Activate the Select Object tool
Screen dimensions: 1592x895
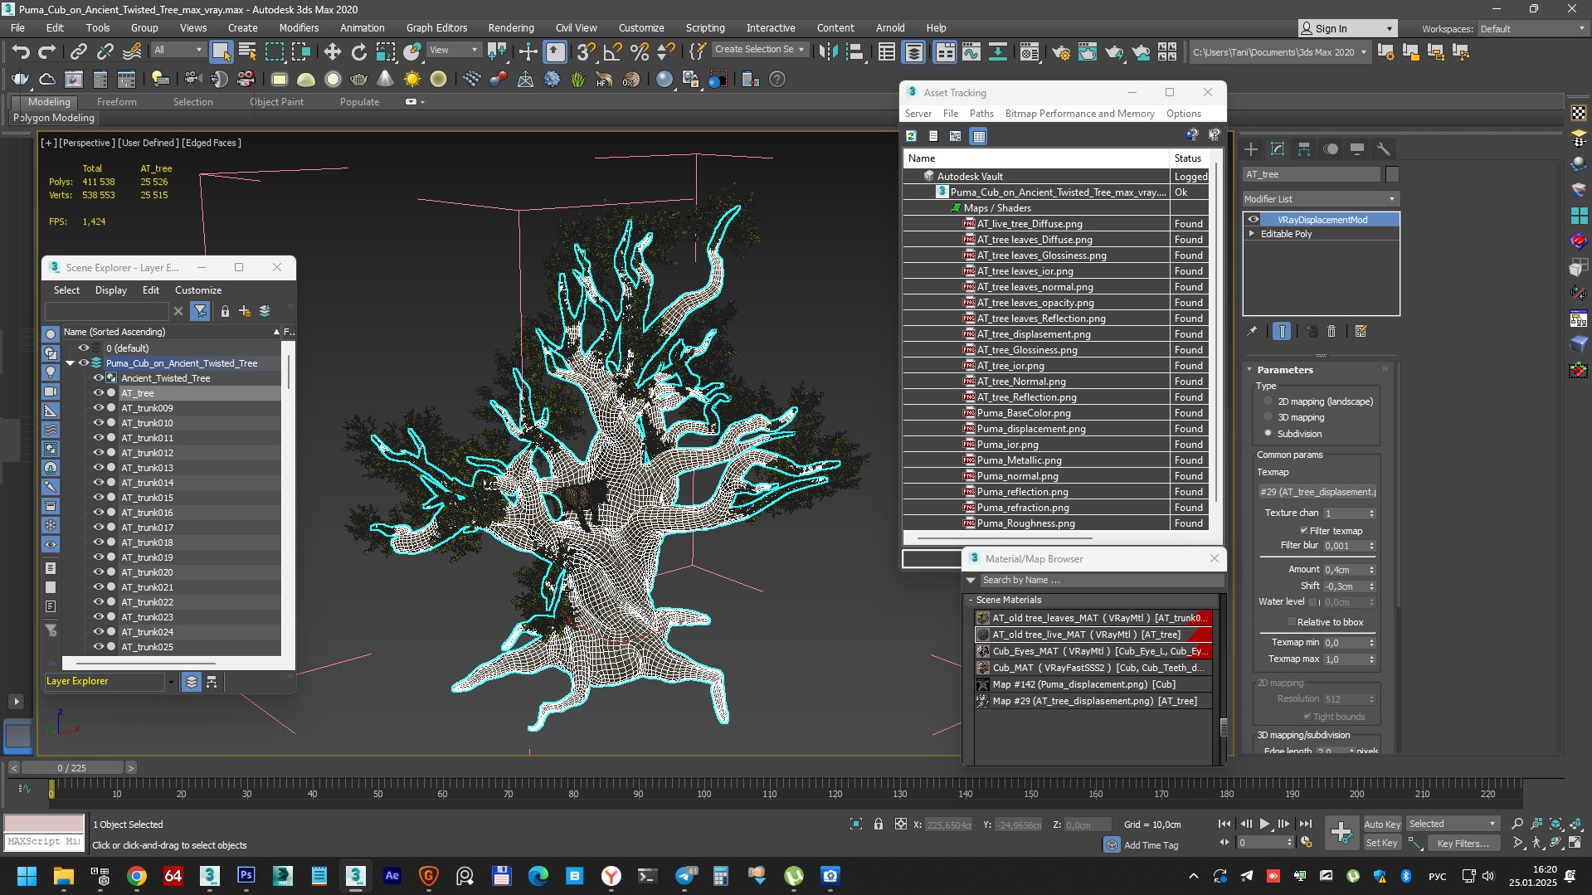[221, 51]
